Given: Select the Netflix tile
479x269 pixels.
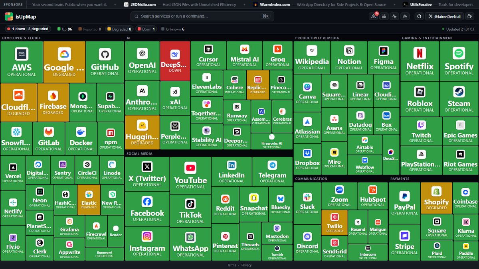Looking at the screenshot, I should coord(420,61).
